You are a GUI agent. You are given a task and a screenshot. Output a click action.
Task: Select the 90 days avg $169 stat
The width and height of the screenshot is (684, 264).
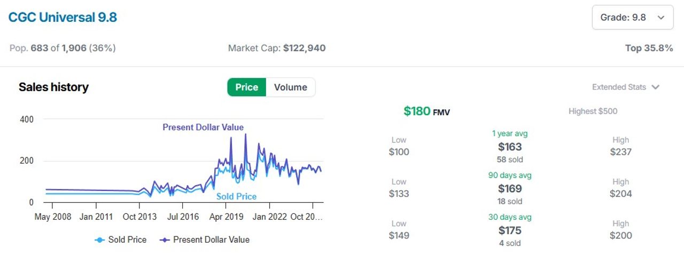[510, 188]
